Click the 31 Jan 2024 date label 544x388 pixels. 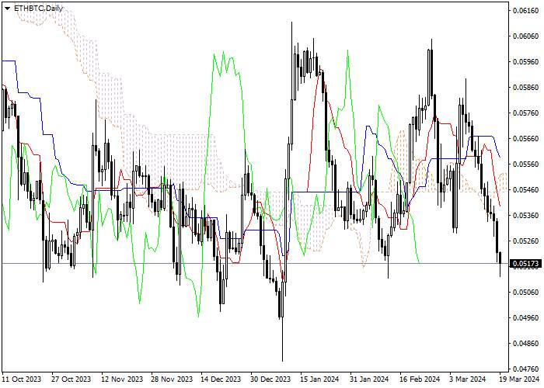point(369,379)
